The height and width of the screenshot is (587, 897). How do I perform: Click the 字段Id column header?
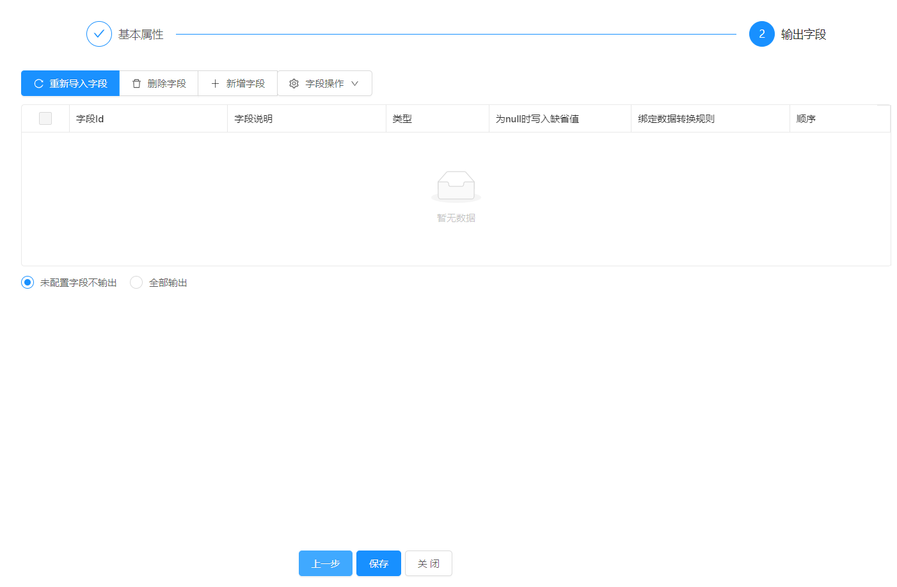pyautogui.click(x=90, y=119)
